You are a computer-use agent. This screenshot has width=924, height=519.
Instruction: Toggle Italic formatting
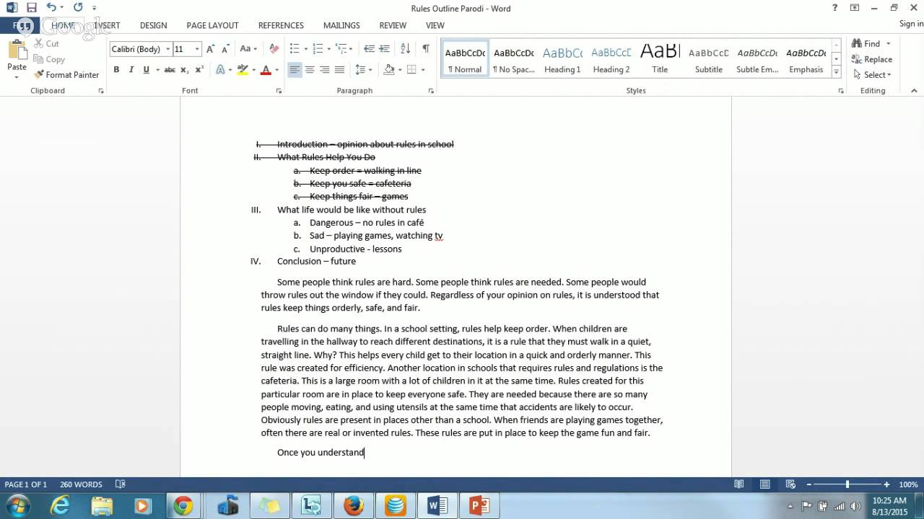[x=131, y=70]
